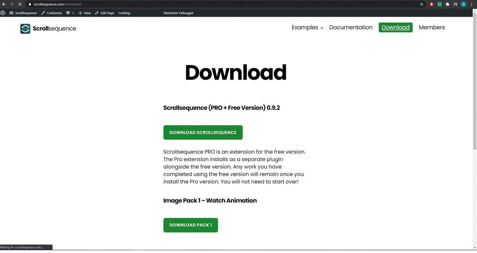Viewport: 477px width, 253px height.
Task: Go back with the browser back arrow
Action: tap(4, 4)
